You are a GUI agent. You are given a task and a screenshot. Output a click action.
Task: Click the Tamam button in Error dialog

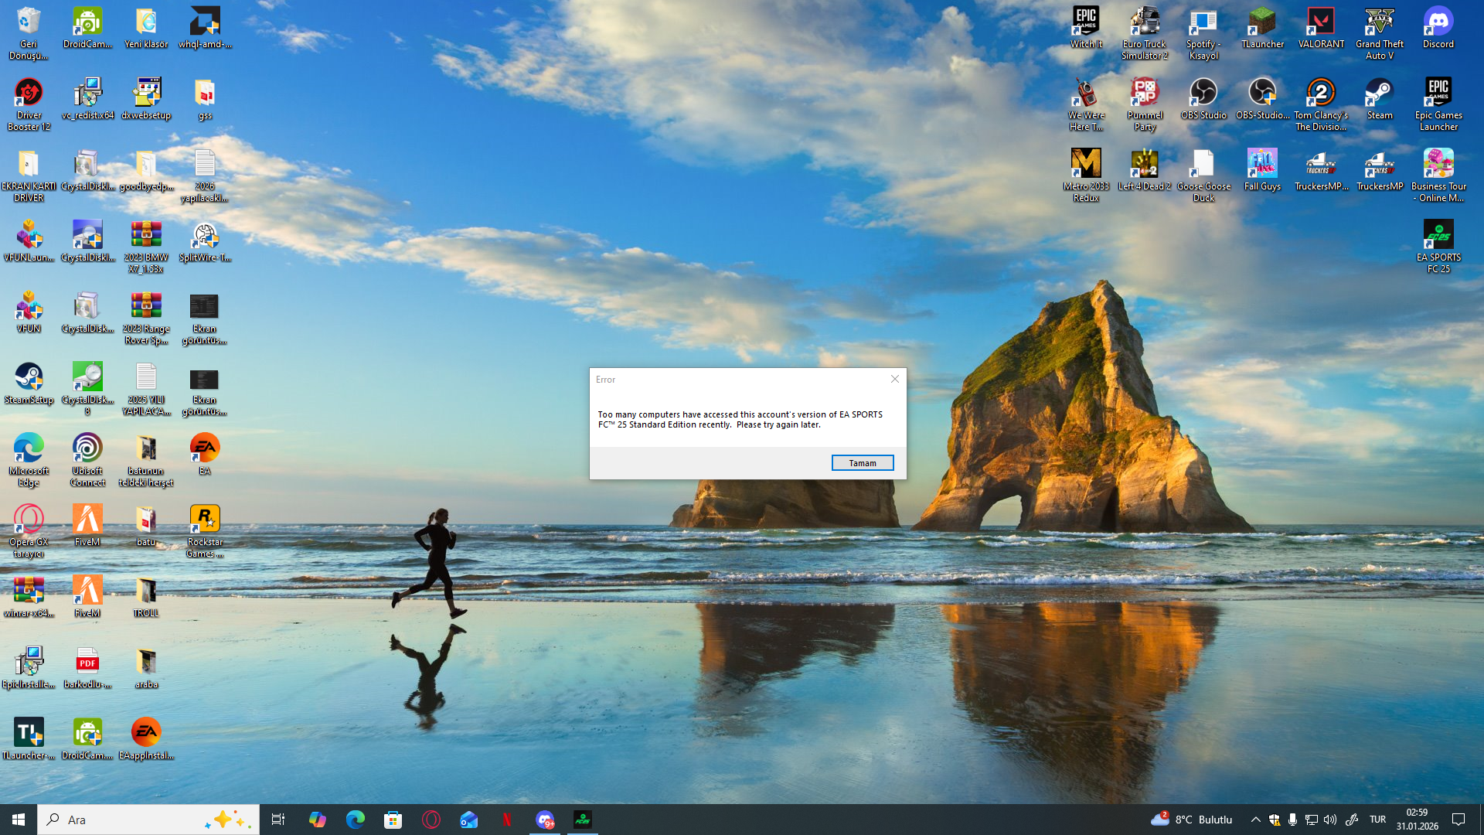coord(863,463)
